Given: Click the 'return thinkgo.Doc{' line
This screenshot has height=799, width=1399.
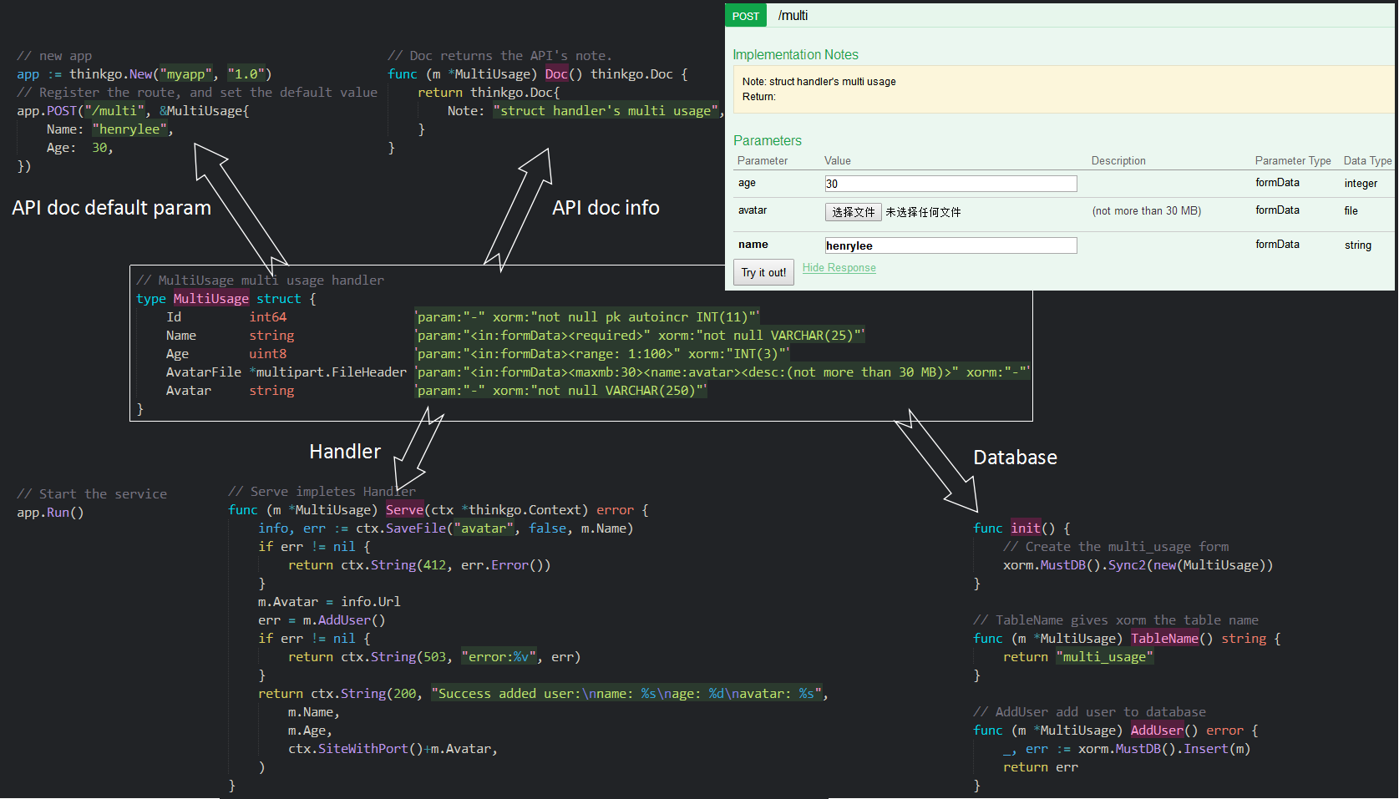Looking at the screenshot, I should [x=489, y=93].
